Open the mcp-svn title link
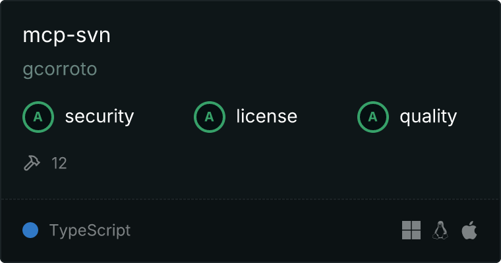Viewport: 501px width, 263px height. (x=67, y=36)
